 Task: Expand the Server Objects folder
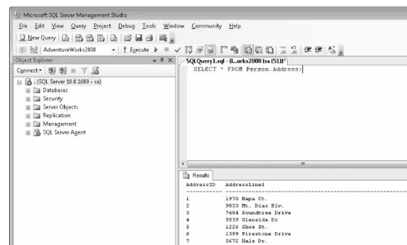coord(28,108)
